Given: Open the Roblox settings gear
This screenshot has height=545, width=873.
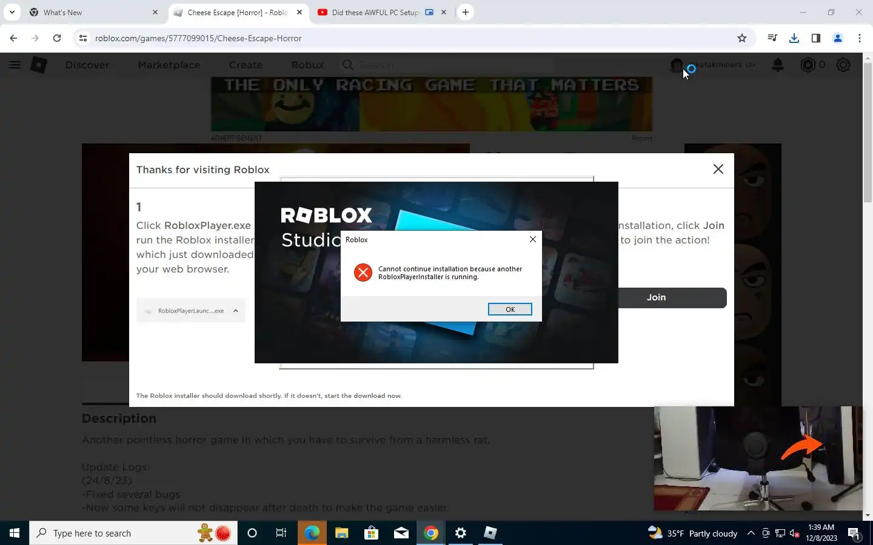Looking at the screenshot, I should pyautogui.click(x=843, y=65).
